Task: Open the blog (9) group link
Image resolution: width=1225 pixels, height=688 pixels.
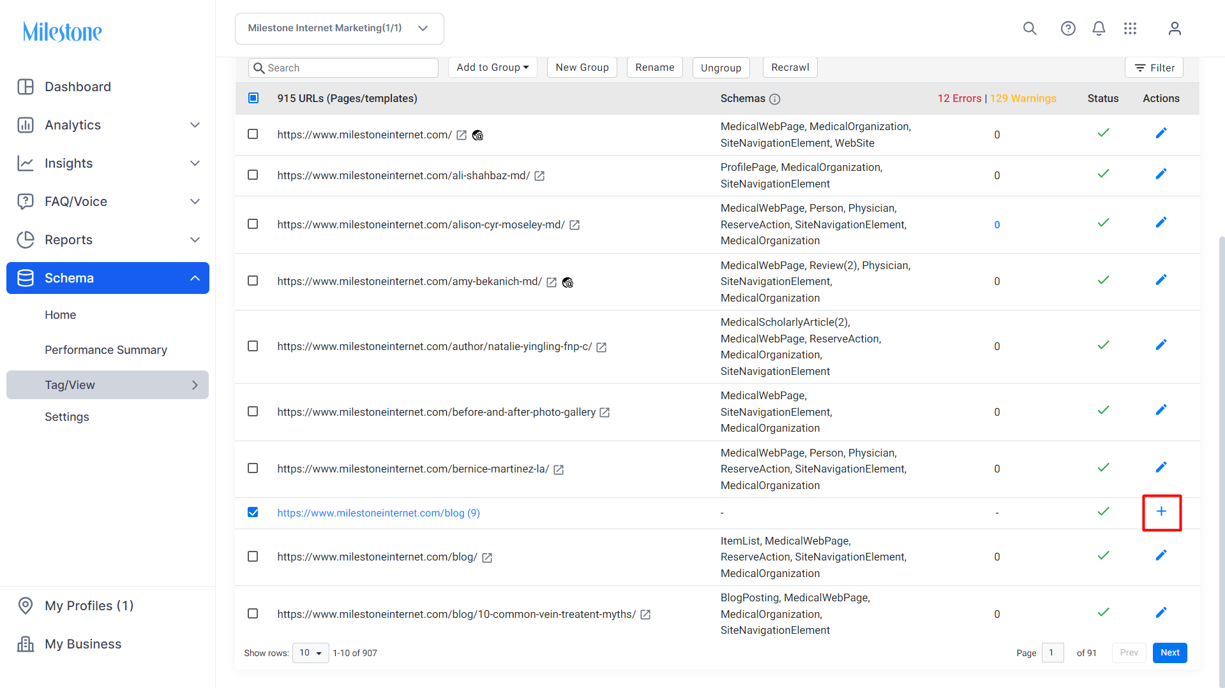Action: pyautogui.click(x=379, y=513)
